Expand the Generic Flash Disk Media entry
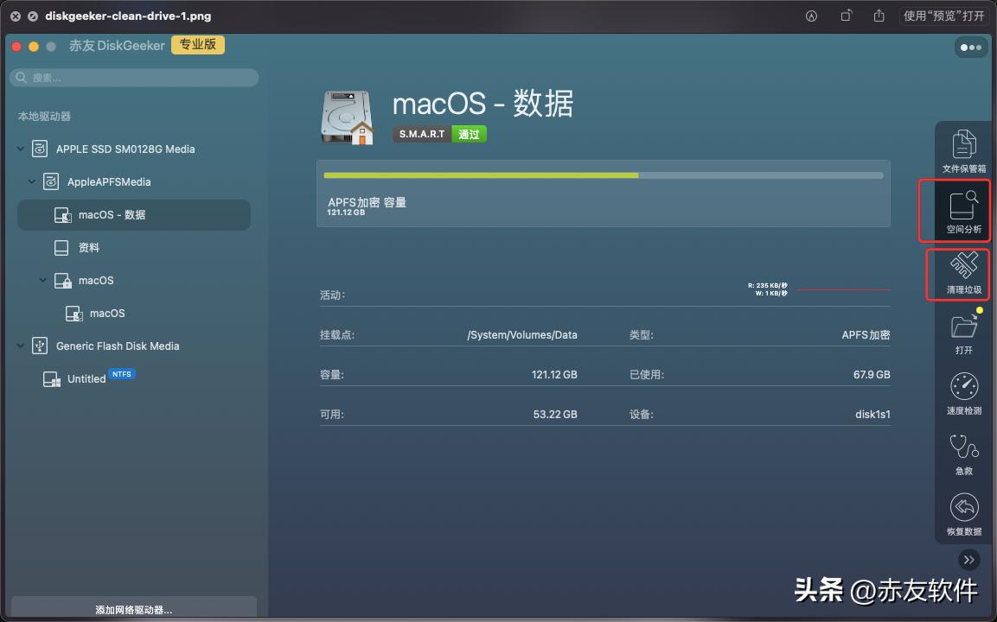Viewport: 997px width, 622px height. pos(20,346)
